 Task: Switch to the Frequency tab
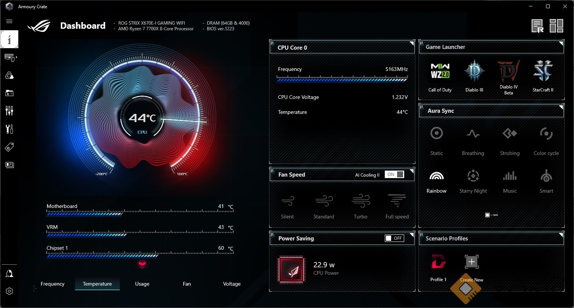click(53, 284)
